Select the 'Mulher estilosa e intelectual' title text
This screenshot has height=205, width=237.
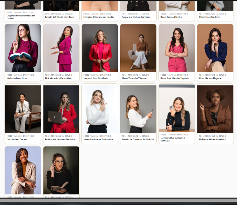coord(213,140)
